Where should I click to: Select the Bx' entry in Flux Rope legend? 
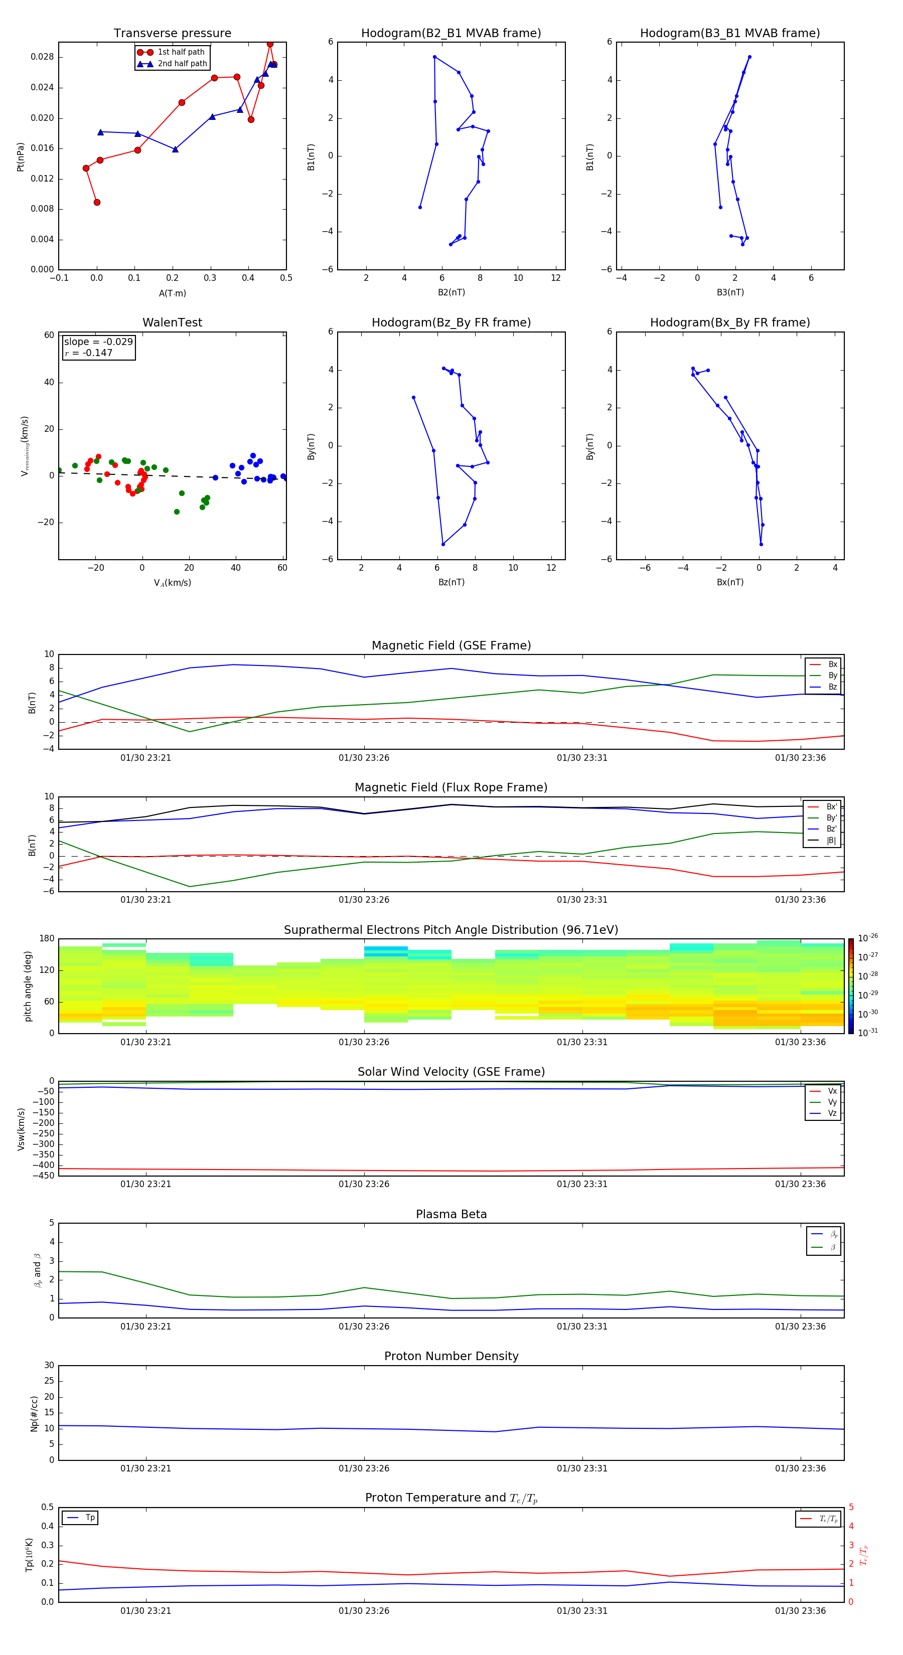823,807
